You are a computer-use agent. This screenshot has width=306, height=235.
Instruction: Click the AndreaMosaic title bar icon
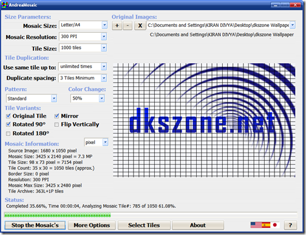pyautogui.click(x=4, y=5)
